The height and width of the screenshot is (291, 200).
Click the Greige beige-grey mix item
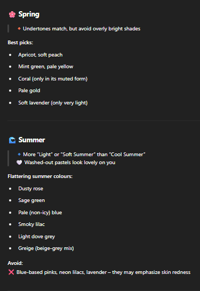pyautogui.click(x=46, y=248)
